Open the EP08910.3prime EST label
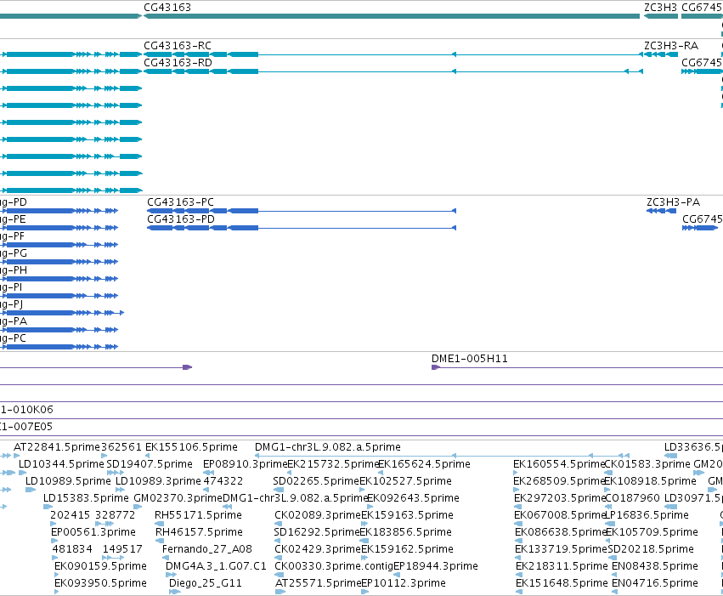The image size is (723, 596). [x=246, y=464]
